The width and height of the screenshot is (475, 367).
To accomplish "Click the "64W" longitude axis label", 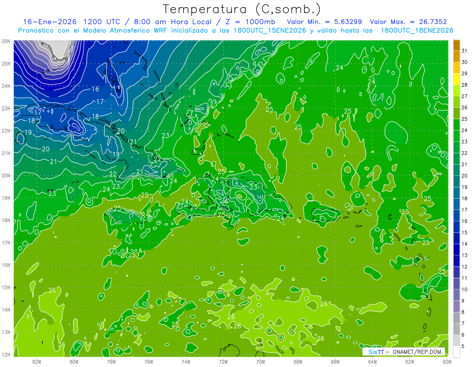I will point(372,361).
